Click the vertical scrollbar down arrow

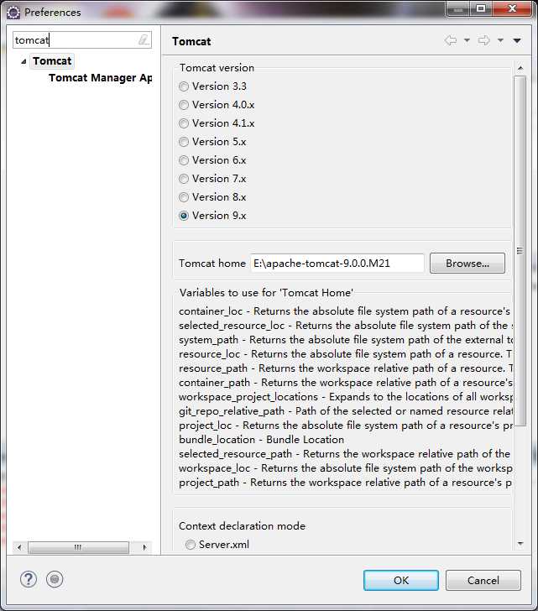(x=520, y=543)
